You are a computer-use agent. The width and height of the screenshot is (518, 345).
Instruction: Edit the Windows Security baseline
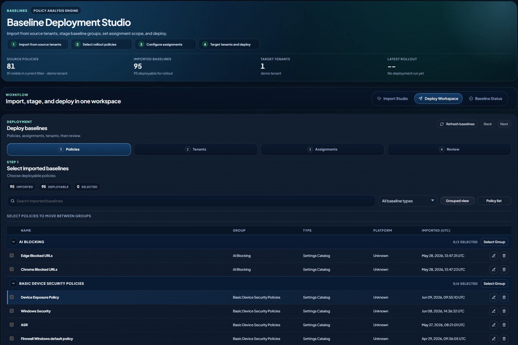(494, 311)
